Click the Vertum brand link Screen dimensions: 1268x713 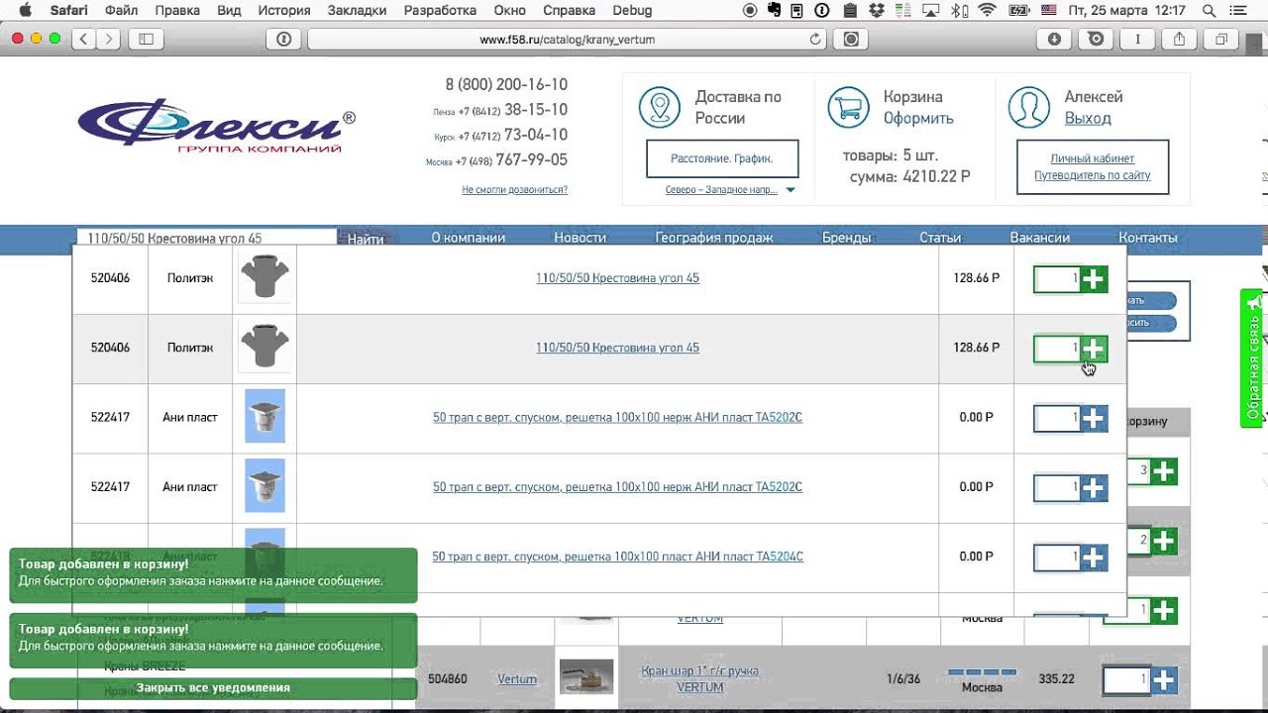click(x=517, y=679)
